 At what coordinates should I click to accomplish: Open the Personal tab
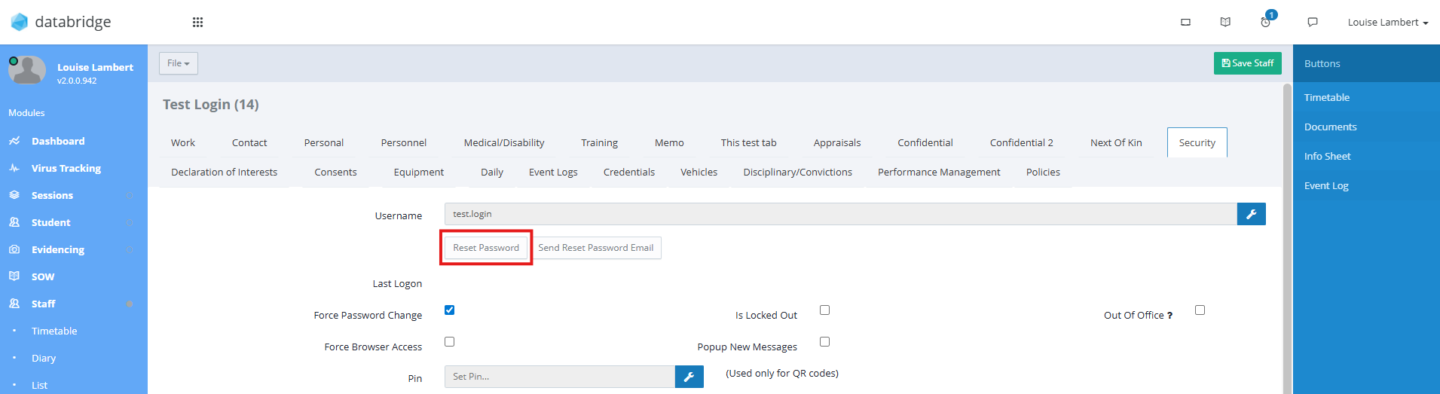point(324,142)
